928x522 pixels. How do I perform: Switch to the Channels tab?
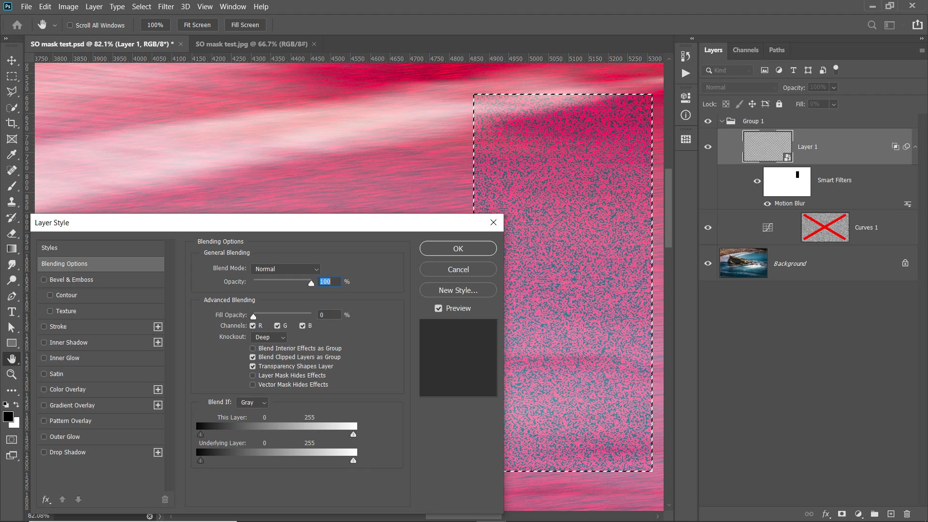click(745, 50)
